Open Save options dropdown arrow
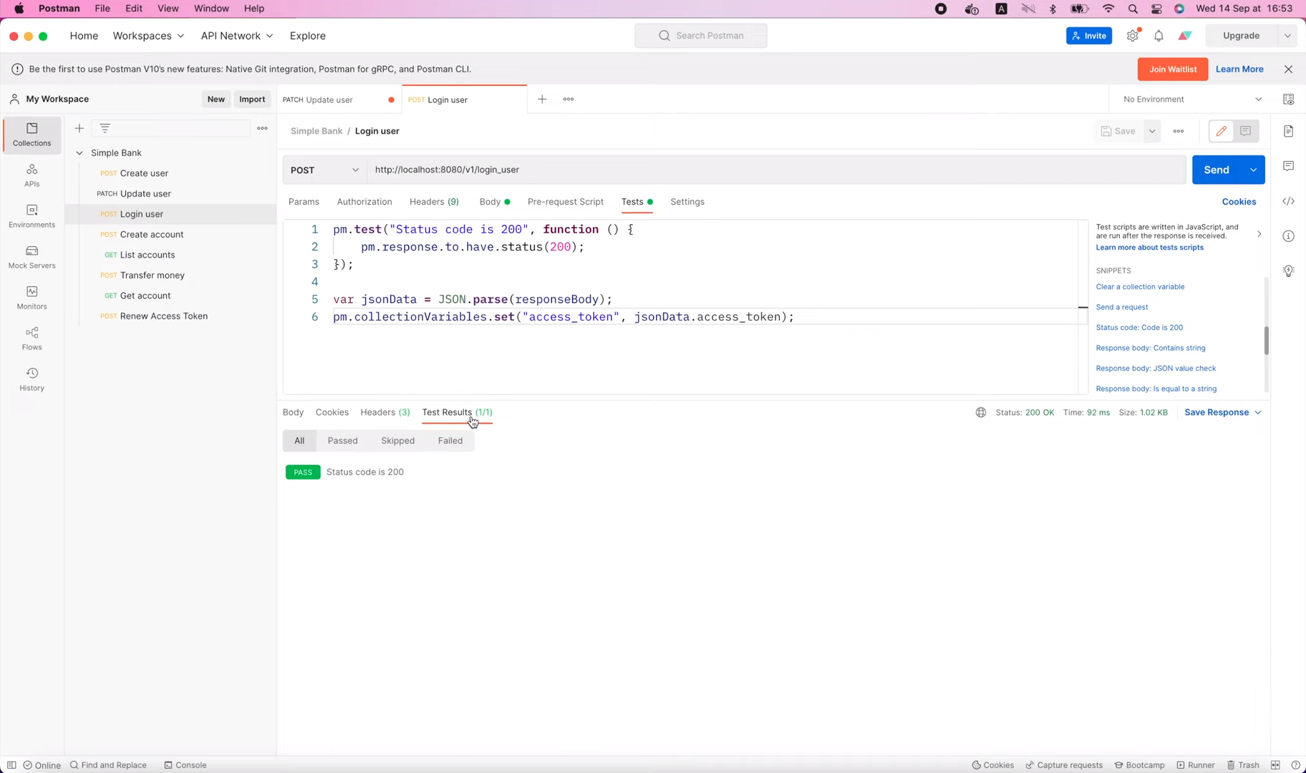This screenshot has height=773, width=1306. tap(1152, 131)
